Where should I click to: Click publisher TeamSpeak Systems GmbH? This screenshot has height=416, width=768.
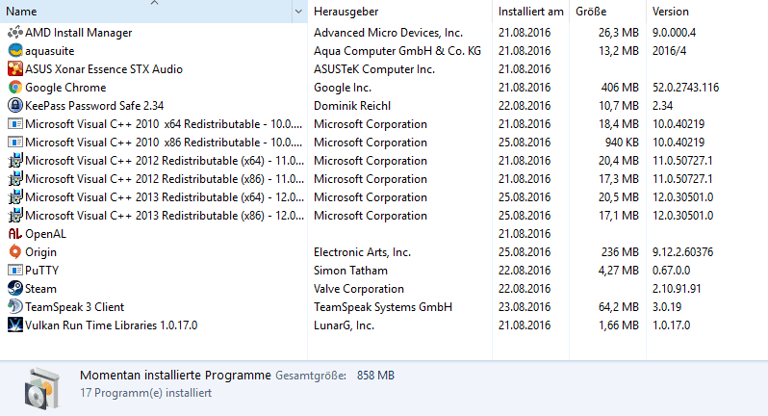383,307
